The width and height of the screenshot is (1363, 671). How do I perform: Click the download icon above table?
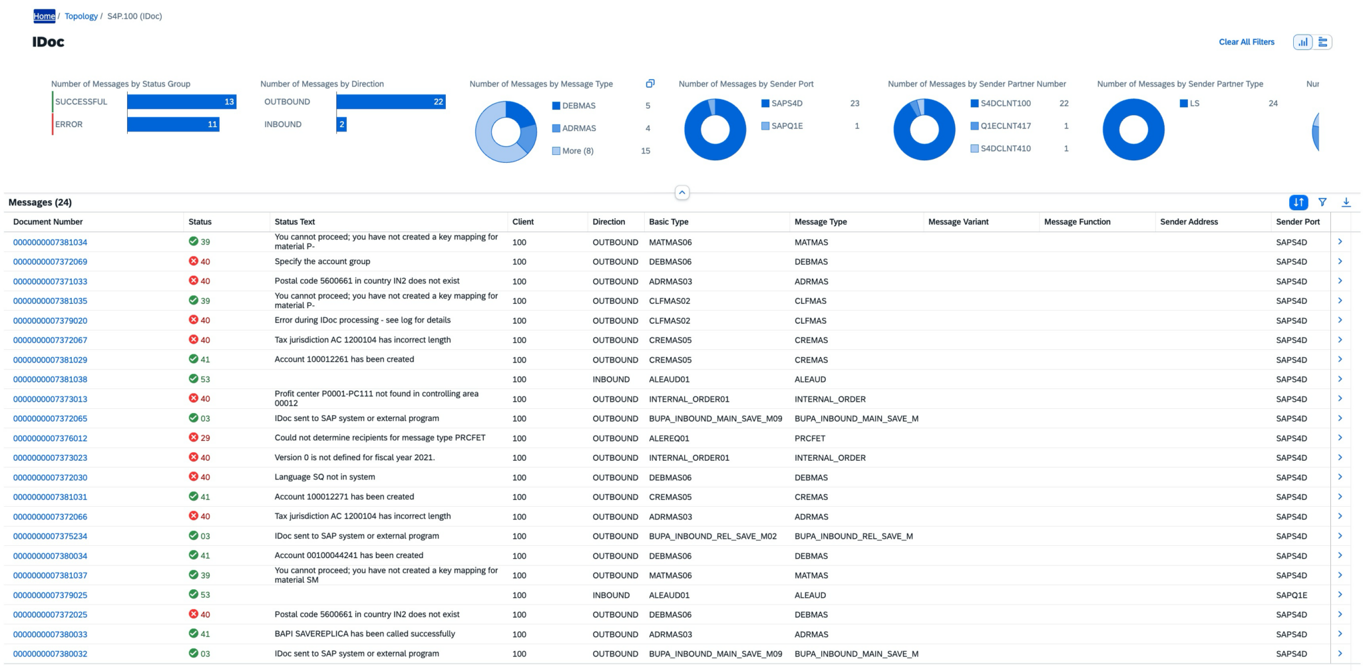[1346, 202]
